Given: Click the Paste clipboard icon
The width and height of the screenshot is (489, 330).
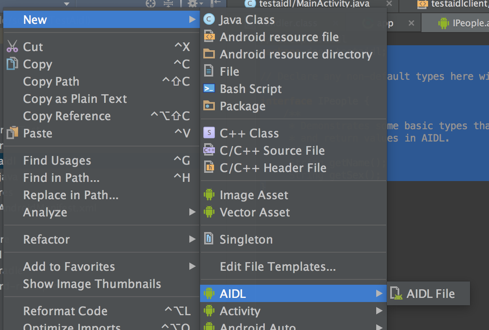Looking at the screenshot, I should pos(12,133).
